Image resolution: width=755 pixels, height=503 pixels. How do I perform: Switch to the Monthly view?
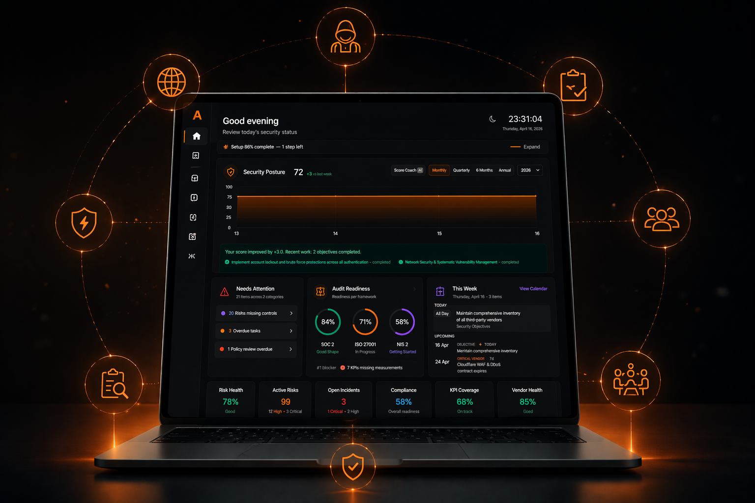(x=439, y=170)
